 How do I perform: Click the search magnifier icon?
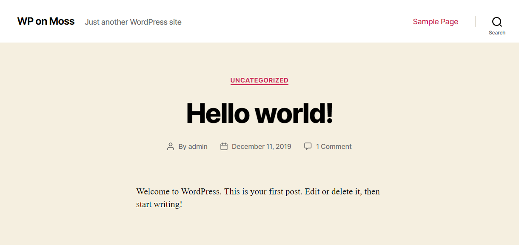(x=497, y=22)
